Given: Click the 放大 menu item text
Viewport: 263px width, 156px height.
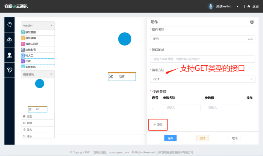Looking at the screenshot, I should click(29, 130).
